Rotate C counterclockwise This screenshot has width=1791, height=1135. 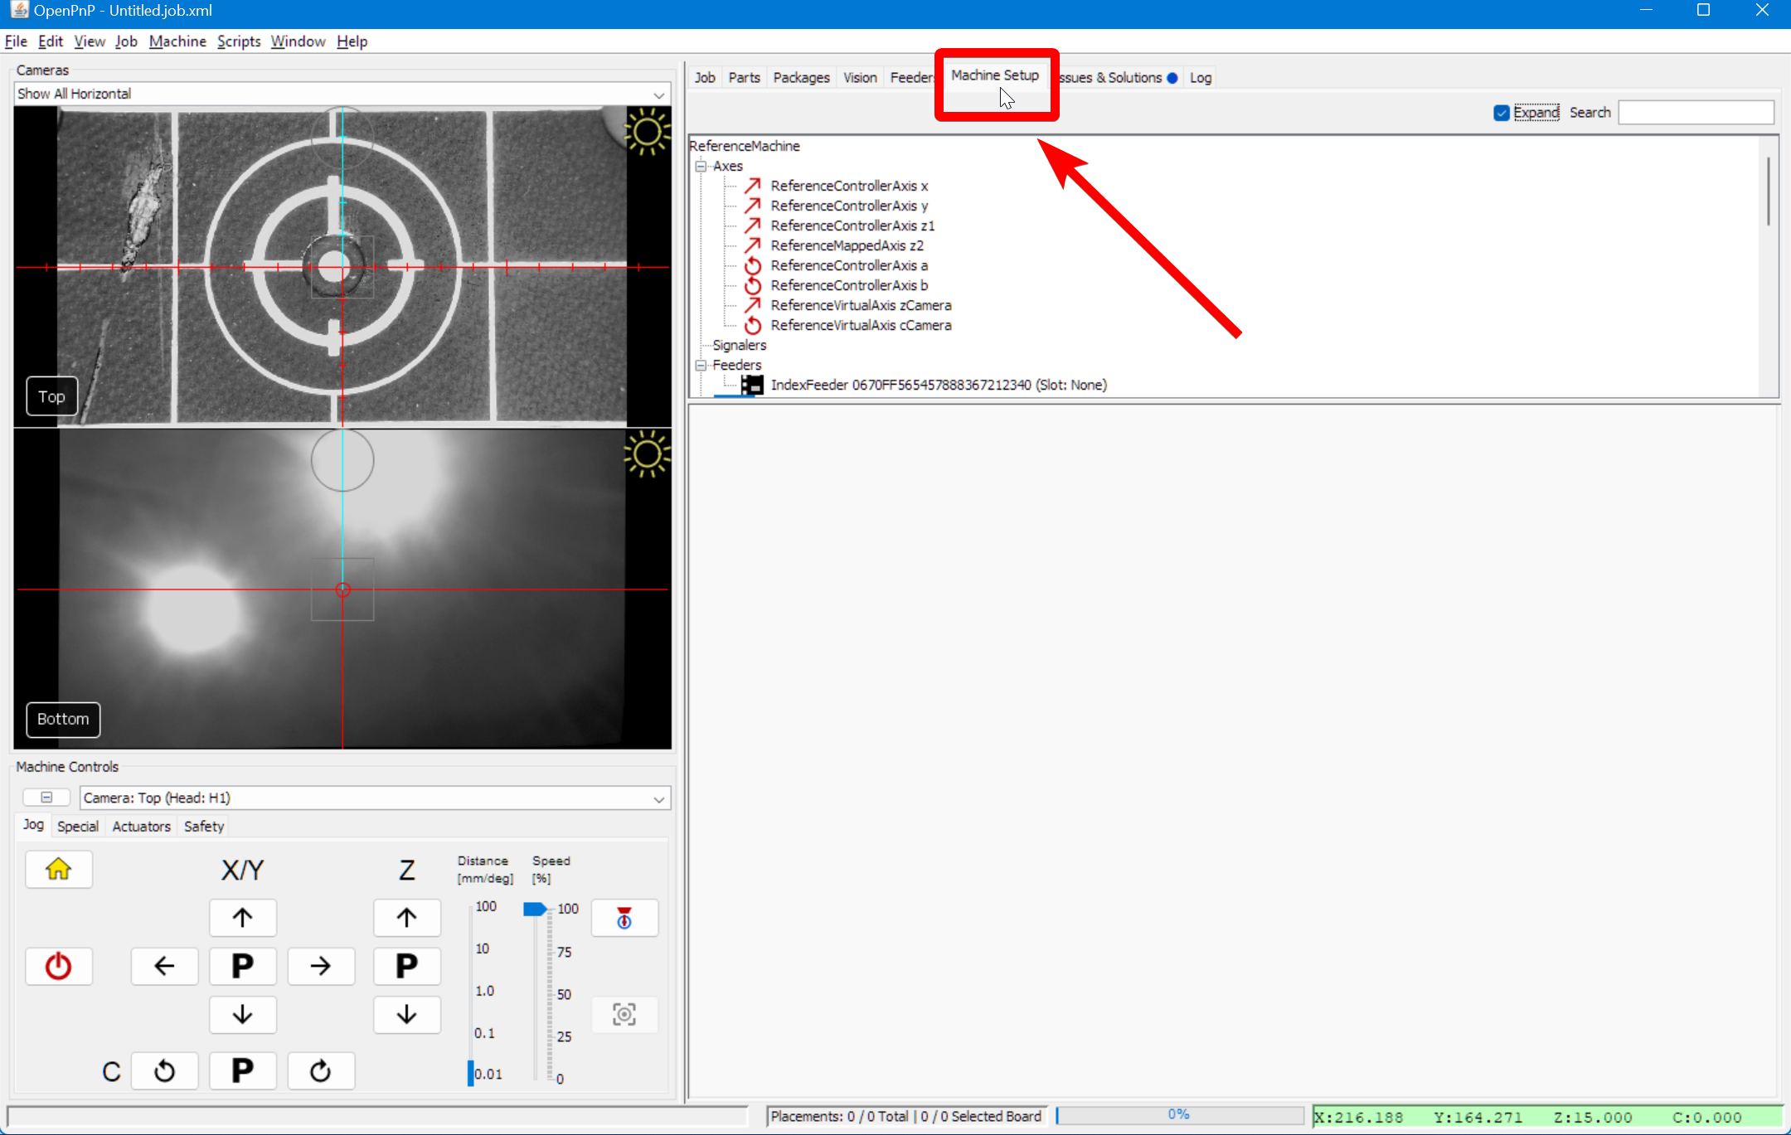coord(164,1071)
